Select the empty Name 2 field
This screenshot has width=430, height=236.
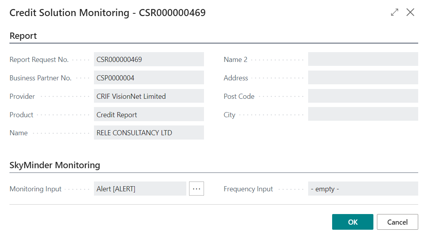(363, 59)
